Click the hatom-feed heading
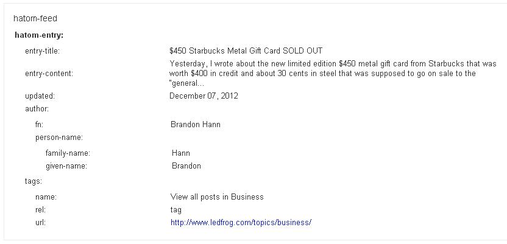The image size is (507, 244). coord(35,19)
